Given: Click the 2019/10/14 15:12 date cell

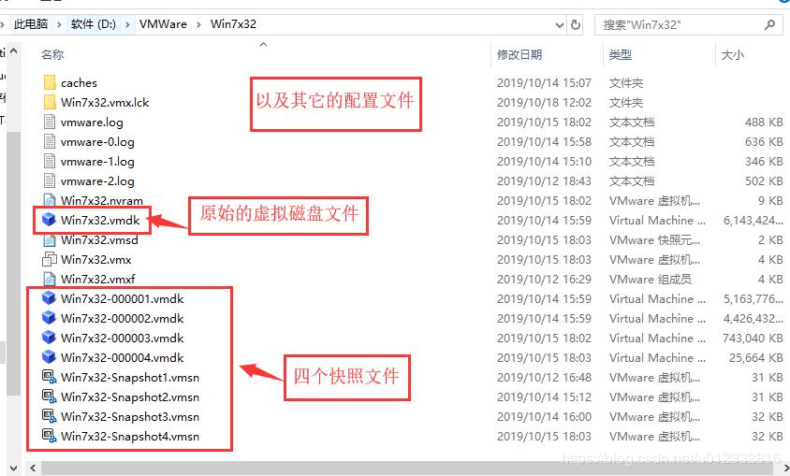Looking at the screenshot, I should pyautogui.click(x=544, y=397).
